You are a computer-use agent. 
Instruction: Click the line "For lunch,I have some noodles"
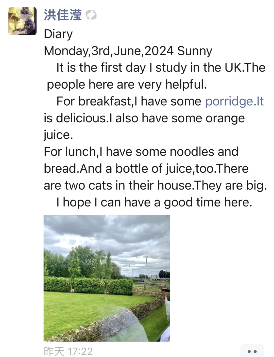tap(141, 152)
